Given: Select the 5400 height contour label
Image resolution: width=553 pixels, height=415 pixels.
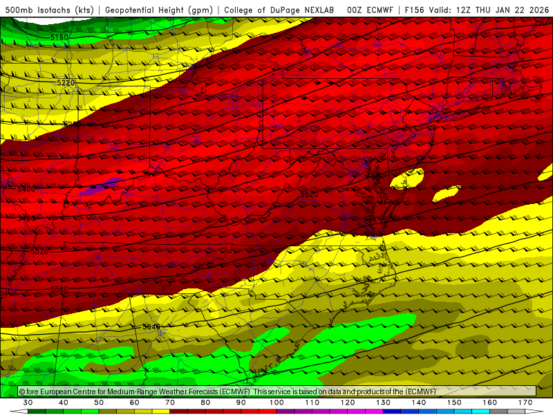Looking at the screenshot, I should pyautogui.click(x=26, y=189).
